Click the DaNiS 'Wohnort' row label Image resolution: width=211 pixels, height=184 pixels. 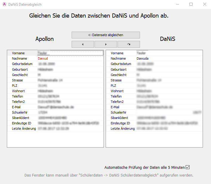(117, 91)
